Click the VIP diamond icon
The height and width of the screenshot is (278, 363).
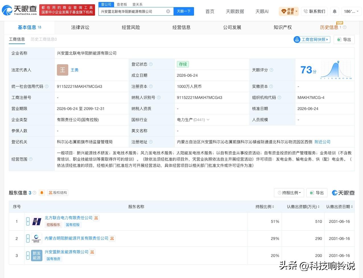[x=284, y=11]
